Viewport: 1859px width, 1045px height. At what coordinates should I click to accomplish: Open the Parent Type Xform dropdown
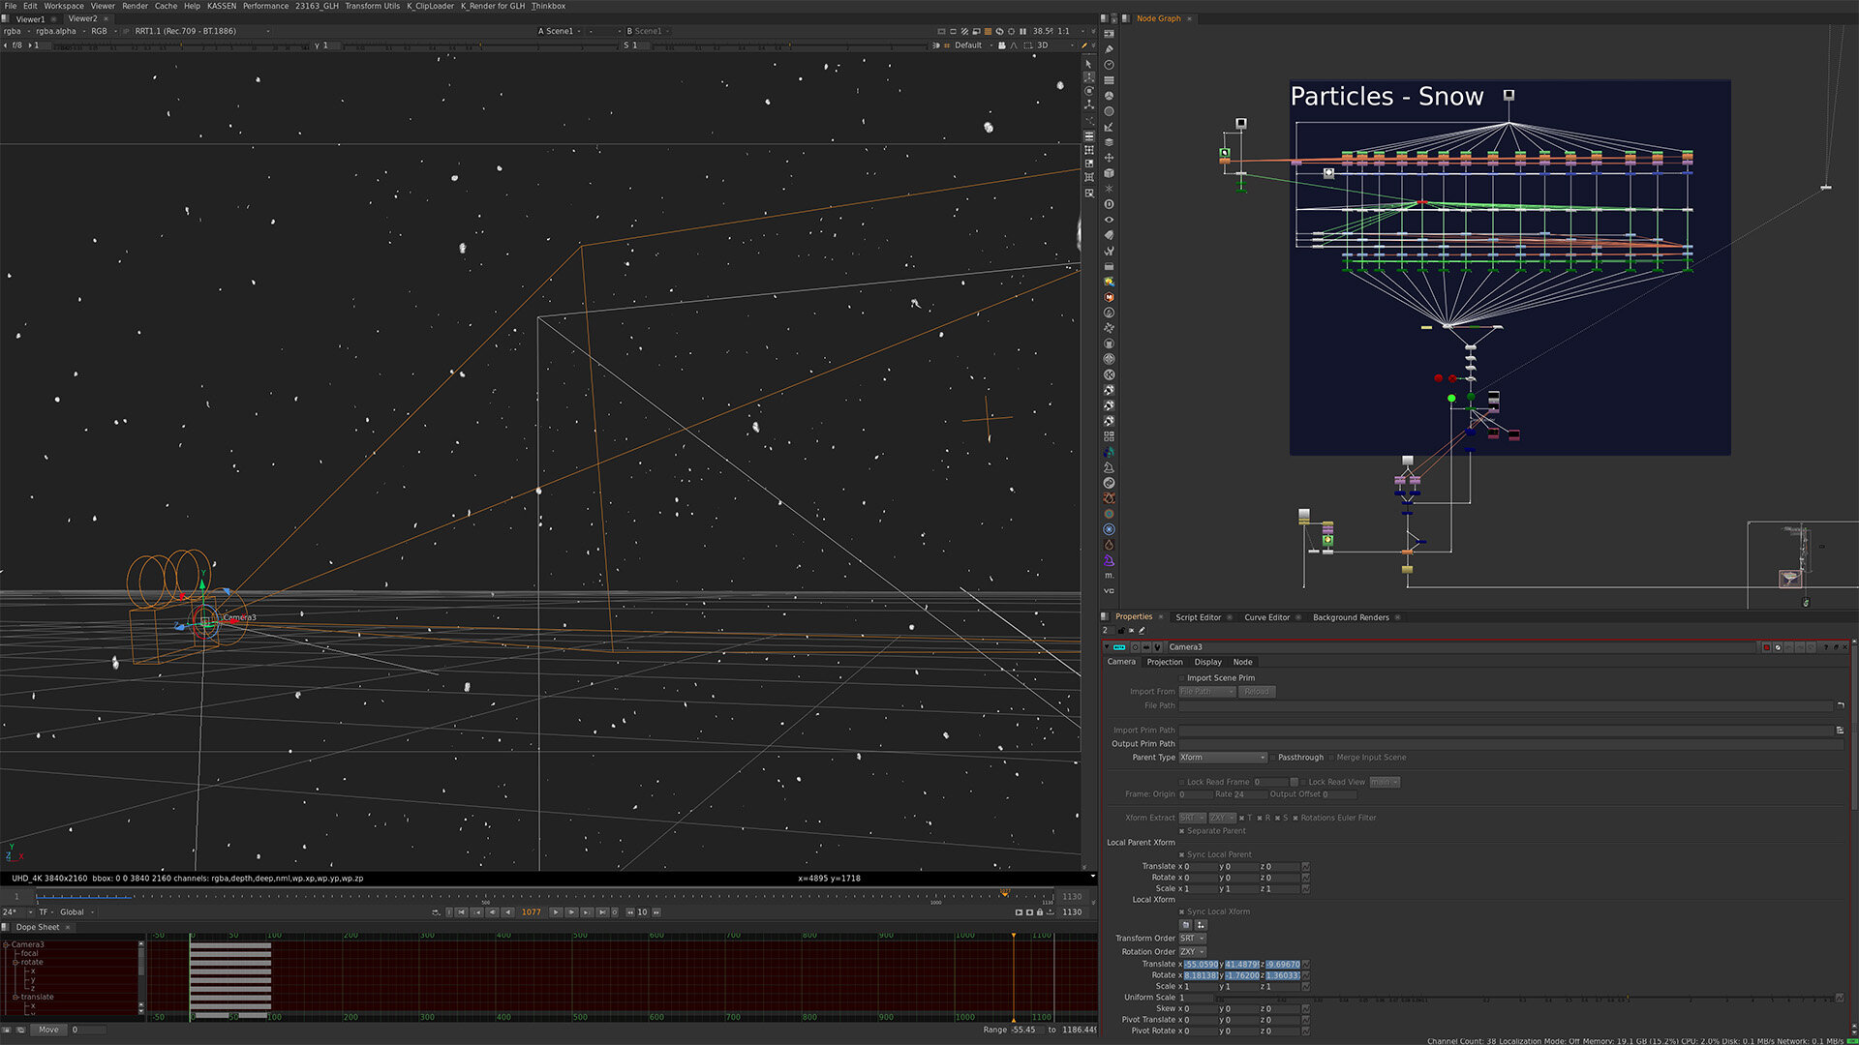pyautogui.click(x=1223, y=758)
